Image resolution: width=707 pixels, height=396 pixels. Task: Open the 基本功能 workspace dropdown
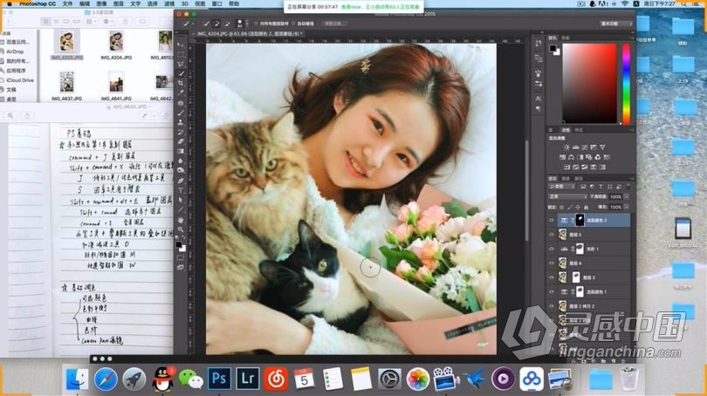pyautogui.click(x=616, y=24)
